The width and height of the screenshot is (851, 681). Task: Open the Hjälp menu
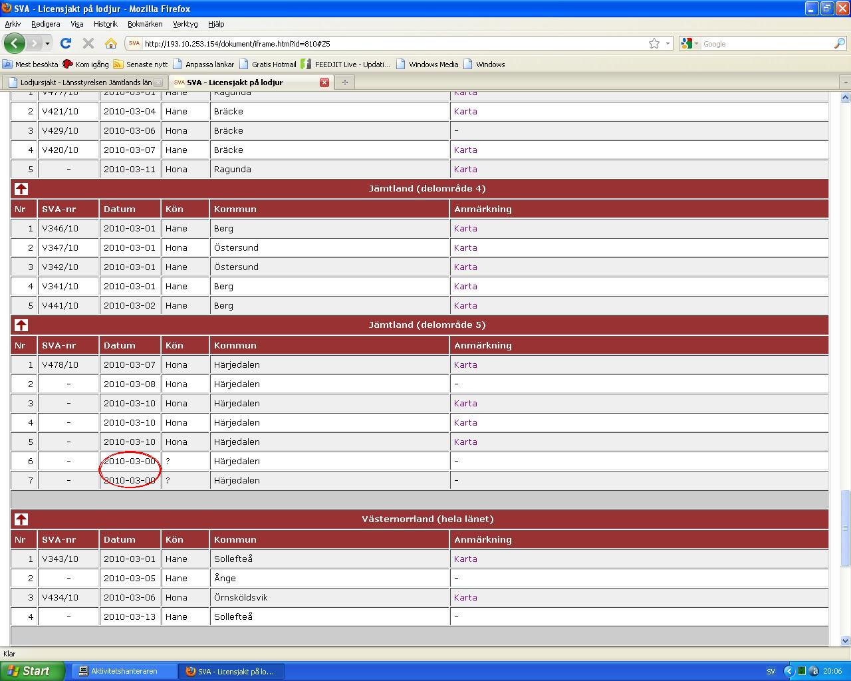pyautogui.click(x=216, y=24)
